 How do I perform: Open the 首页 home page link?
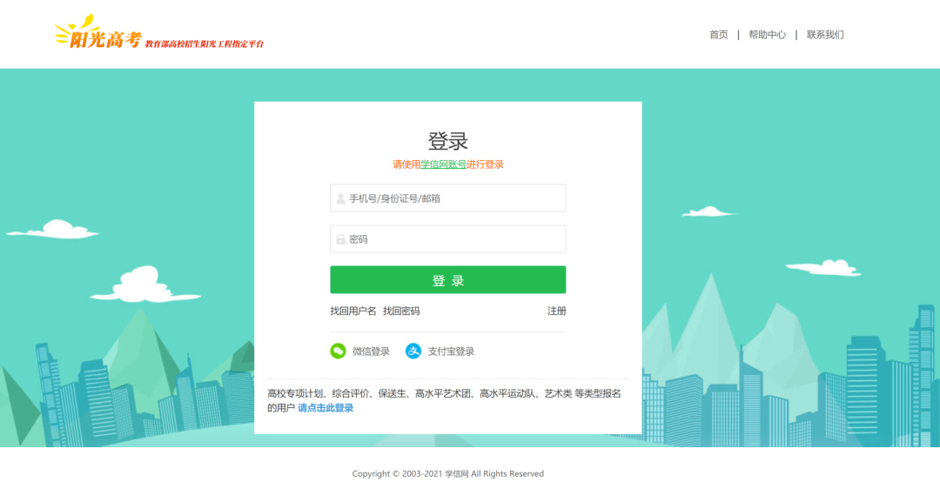pyautogui.click(x=718, y=35)
